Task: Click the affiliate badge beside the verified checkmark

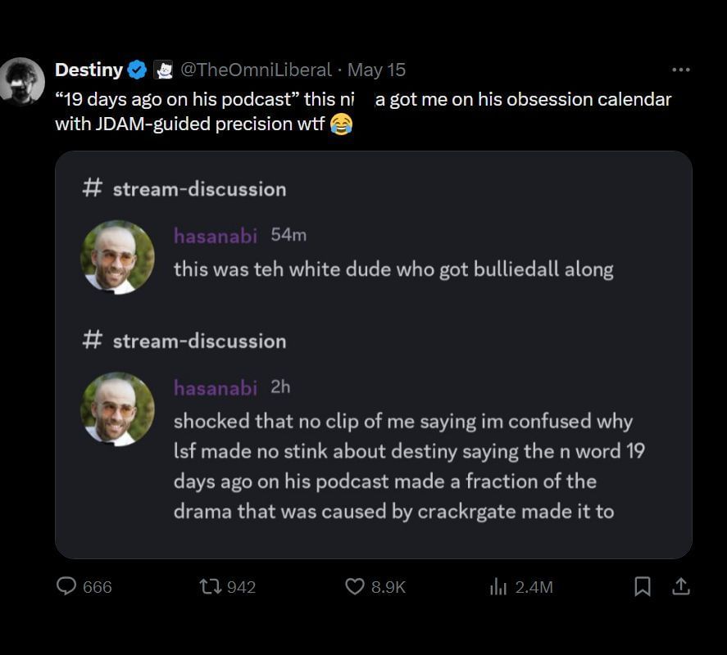Action: pyautogui.click(x=163, y=70)
